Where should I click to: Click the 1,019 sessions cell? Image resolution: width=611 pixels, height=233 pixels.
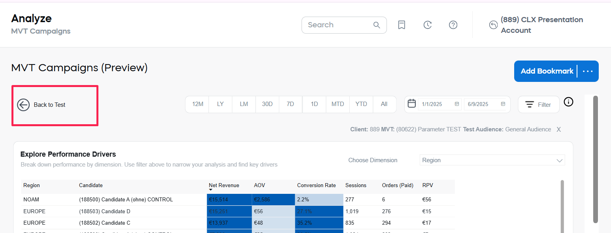tap(352, 211)
